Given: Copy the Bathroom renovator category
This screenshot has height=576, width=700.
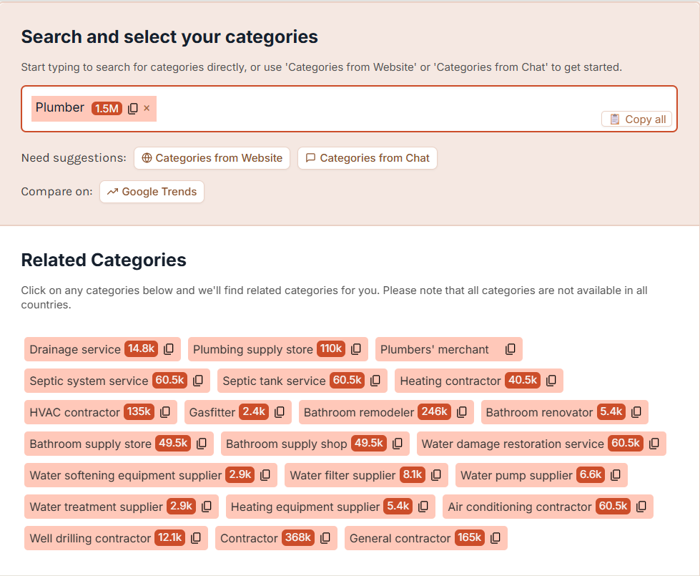Looking at the screenshot, I should coord(636,412).
